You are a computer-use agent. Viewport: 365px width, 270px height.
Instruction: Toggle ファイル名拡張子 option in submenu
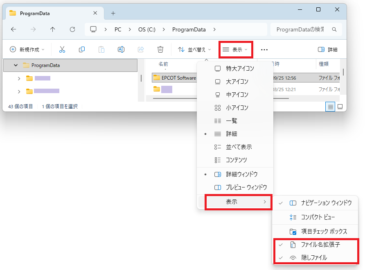pyautogui.click(x=320, y=245)
